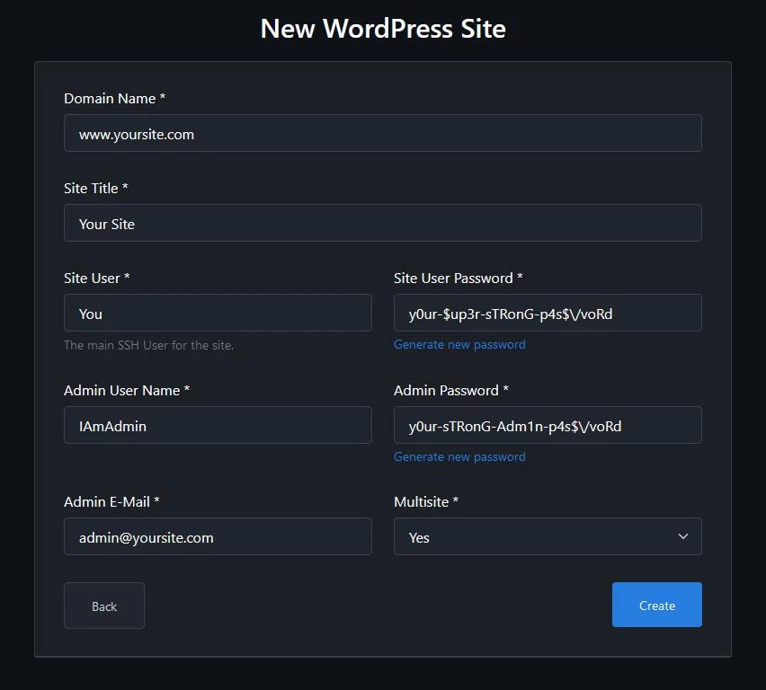Click the Admin E-Mail input field

(218, 536)
